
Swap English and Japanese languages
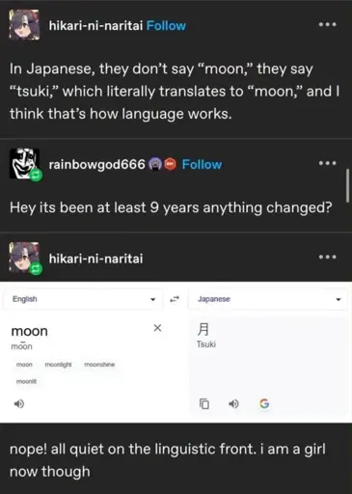tap(175, 299)
